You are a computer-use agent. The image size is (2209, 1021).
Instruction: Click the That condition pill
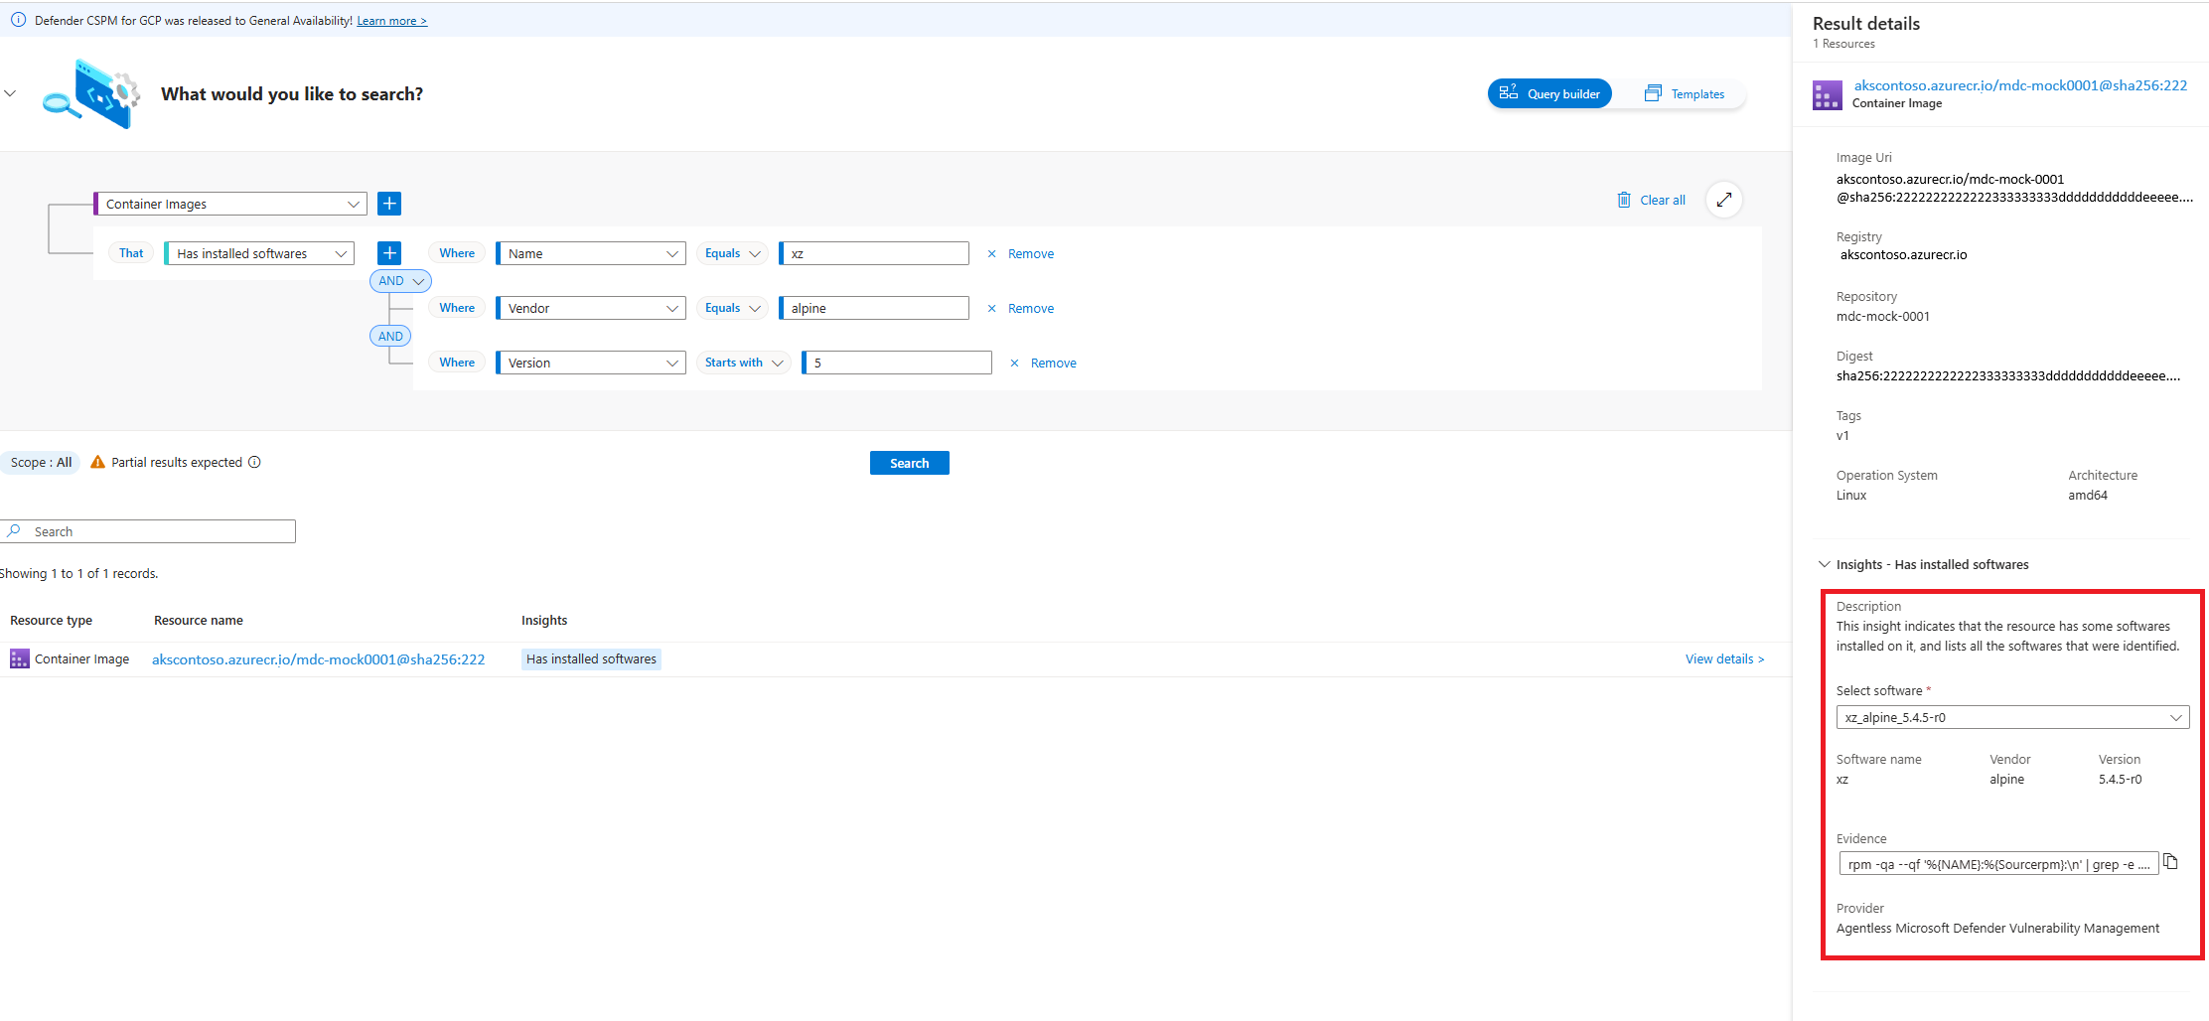130,252
